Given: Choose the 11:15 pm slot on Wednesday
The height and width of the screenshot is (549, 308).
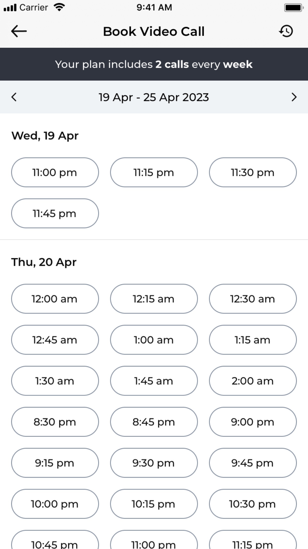Looking at the screenshot, I should click(x=154, y=172).
